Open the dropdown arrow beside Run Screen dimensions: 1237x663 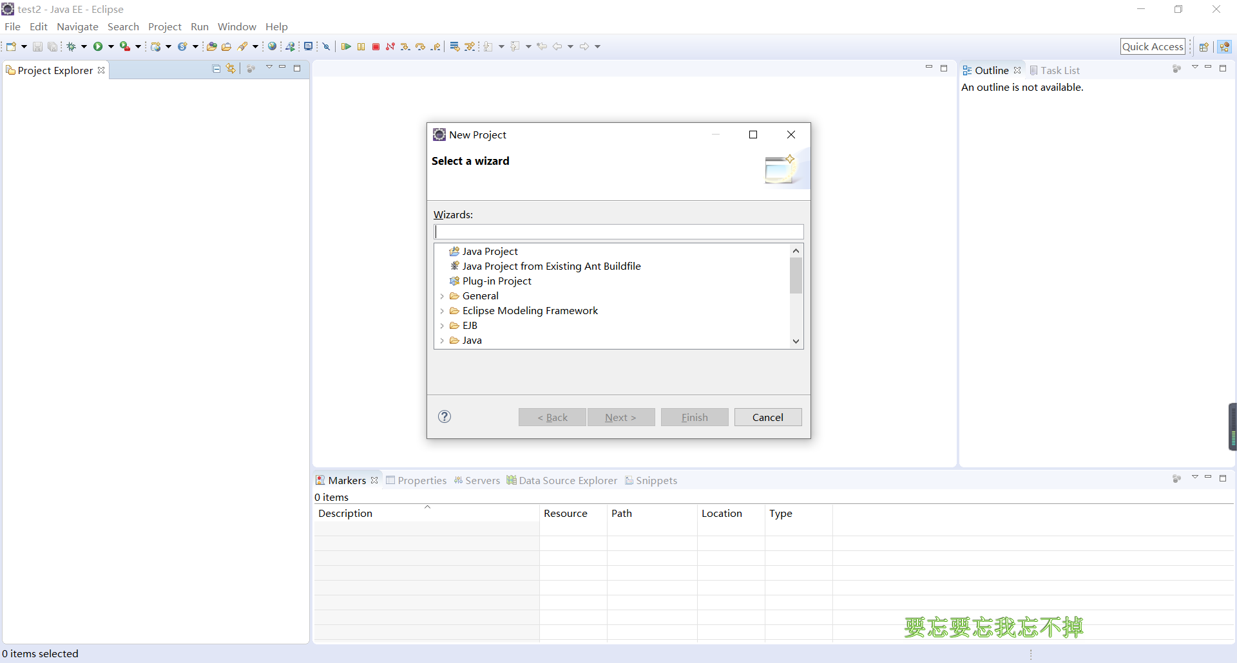coord(111,46)
